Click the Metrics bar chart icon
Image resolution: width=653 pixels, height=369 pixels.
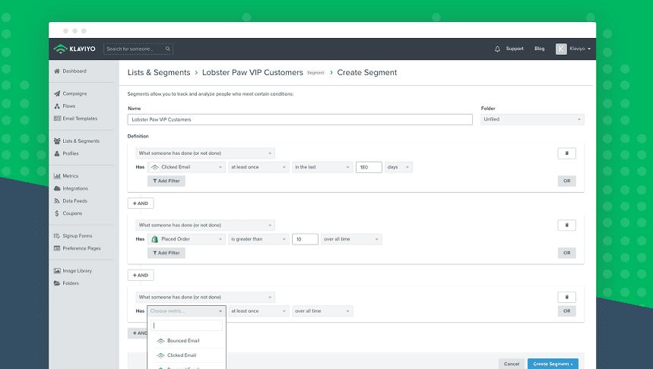pyautogui.click(x=57, y=176)
